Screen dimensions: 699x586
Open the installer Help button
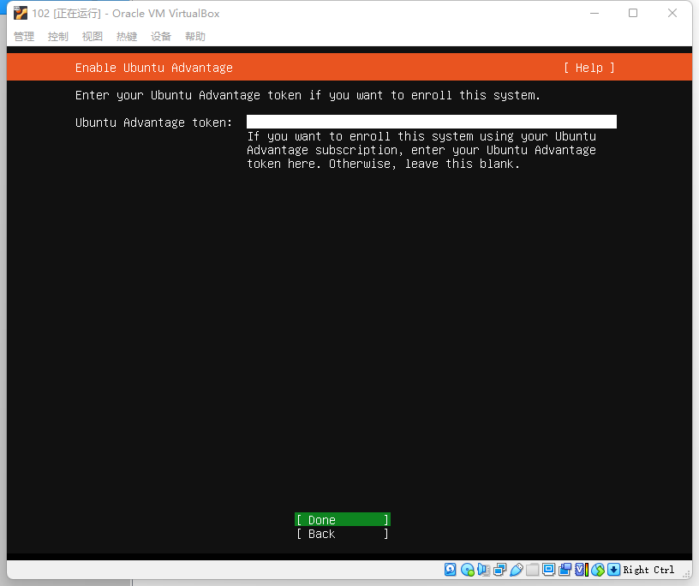(588, 68)
